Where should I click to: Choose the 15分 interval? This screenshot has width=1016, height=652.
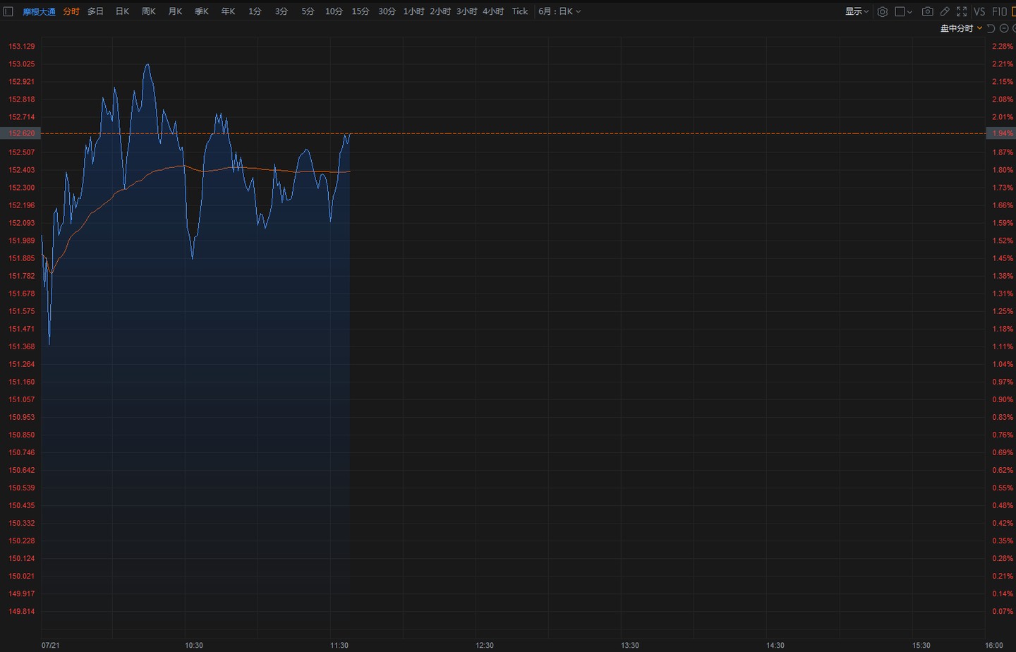click(361, 11)
